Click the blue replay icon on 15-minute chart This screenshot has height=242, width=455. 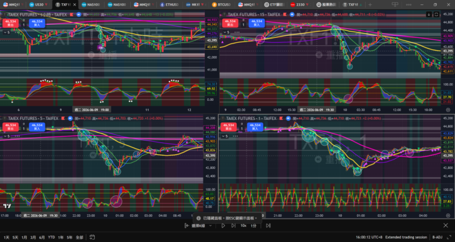pyautogui.click(x=292, y=14)
